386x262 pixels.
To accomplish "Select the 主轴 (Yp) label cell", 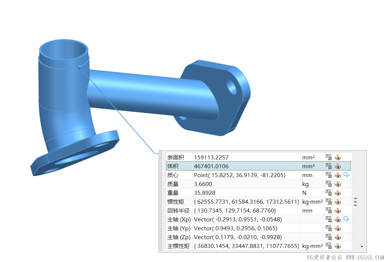I will pos(179,228).
